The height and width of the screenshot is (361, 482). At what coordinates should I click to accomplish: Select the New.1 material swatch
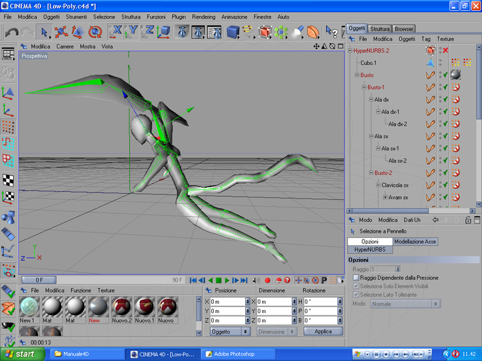(28, 307)
